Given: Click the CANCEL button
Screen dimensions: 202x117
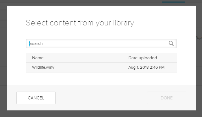Looking at the screenshot, I should [x=36, y=98].
